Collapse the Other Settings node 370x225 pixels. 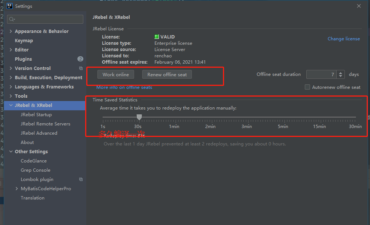pos(11,151)
